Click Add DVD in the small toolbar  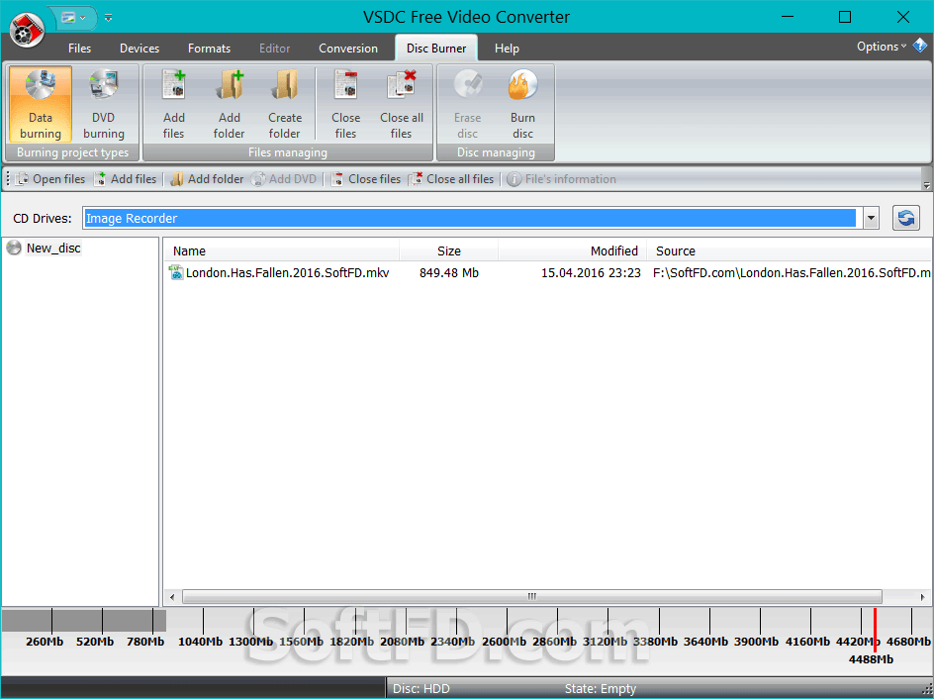point(284,179)
